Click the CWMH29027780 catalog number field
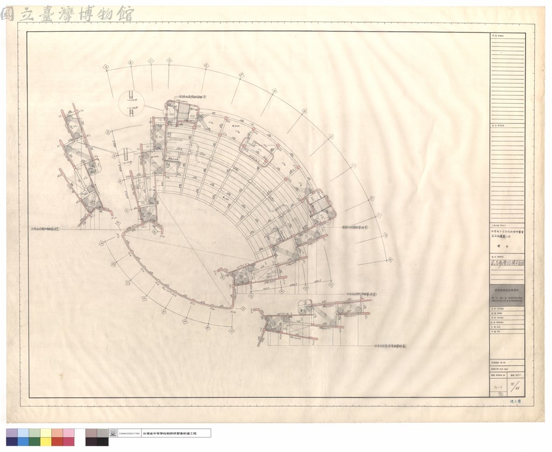The height and width of the screenshot is (452, 552). pyautogui.click(x=129, y=433)
